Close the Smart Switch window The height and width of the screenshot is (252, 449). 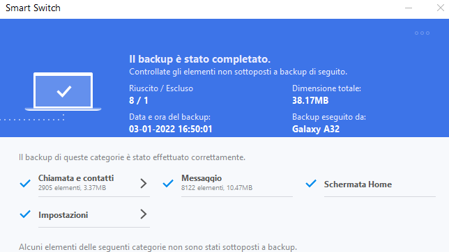pyautogui.click(x=441, y=8)
